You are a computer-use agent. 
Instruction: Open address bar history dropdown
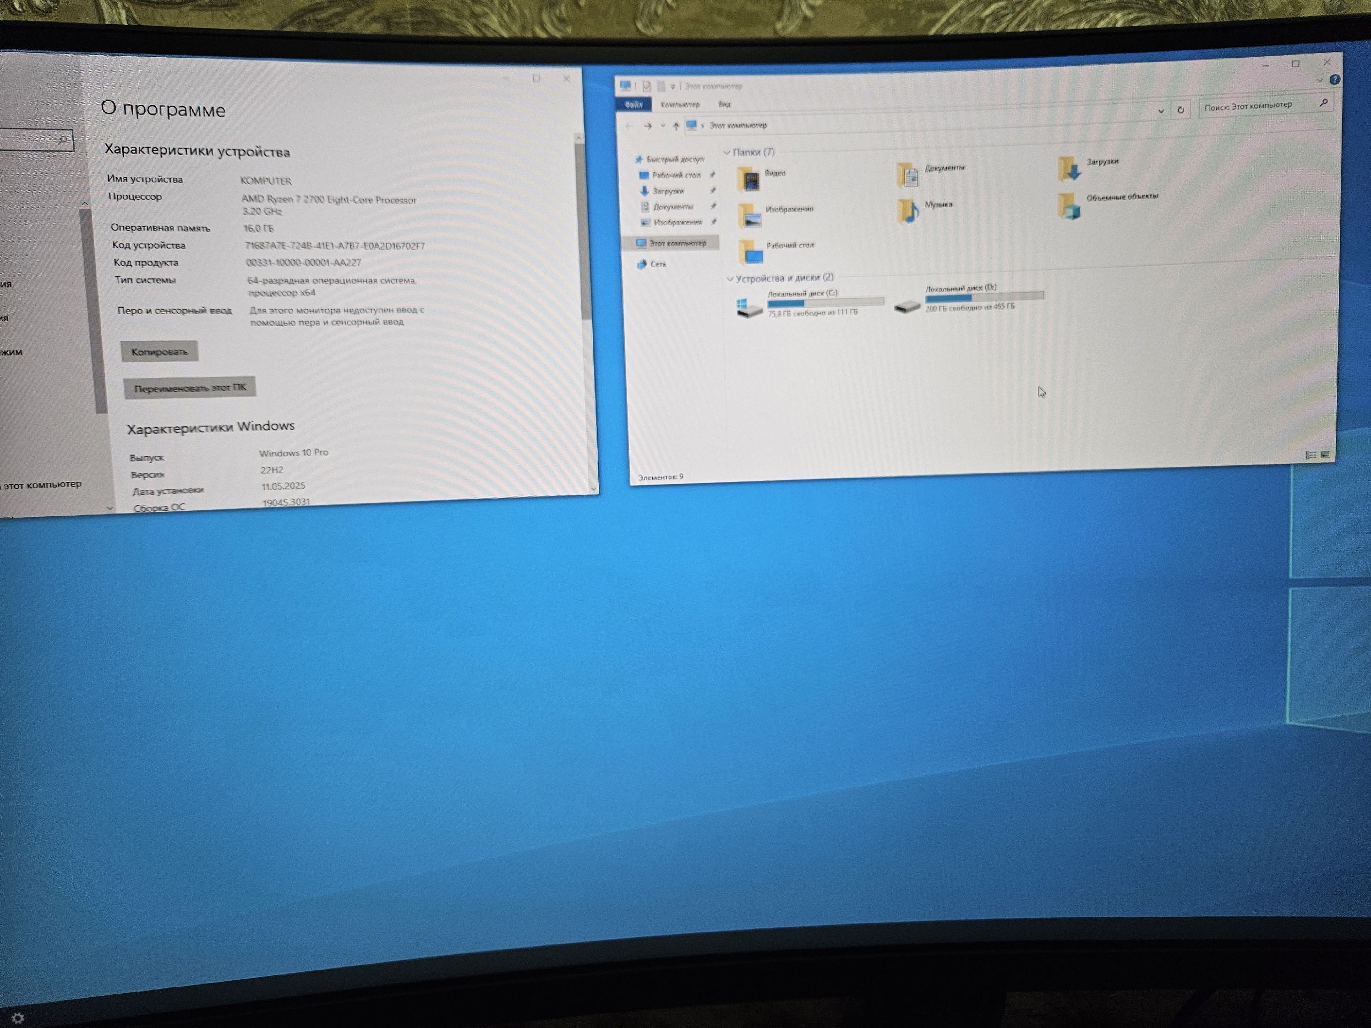pos(1161,110)
